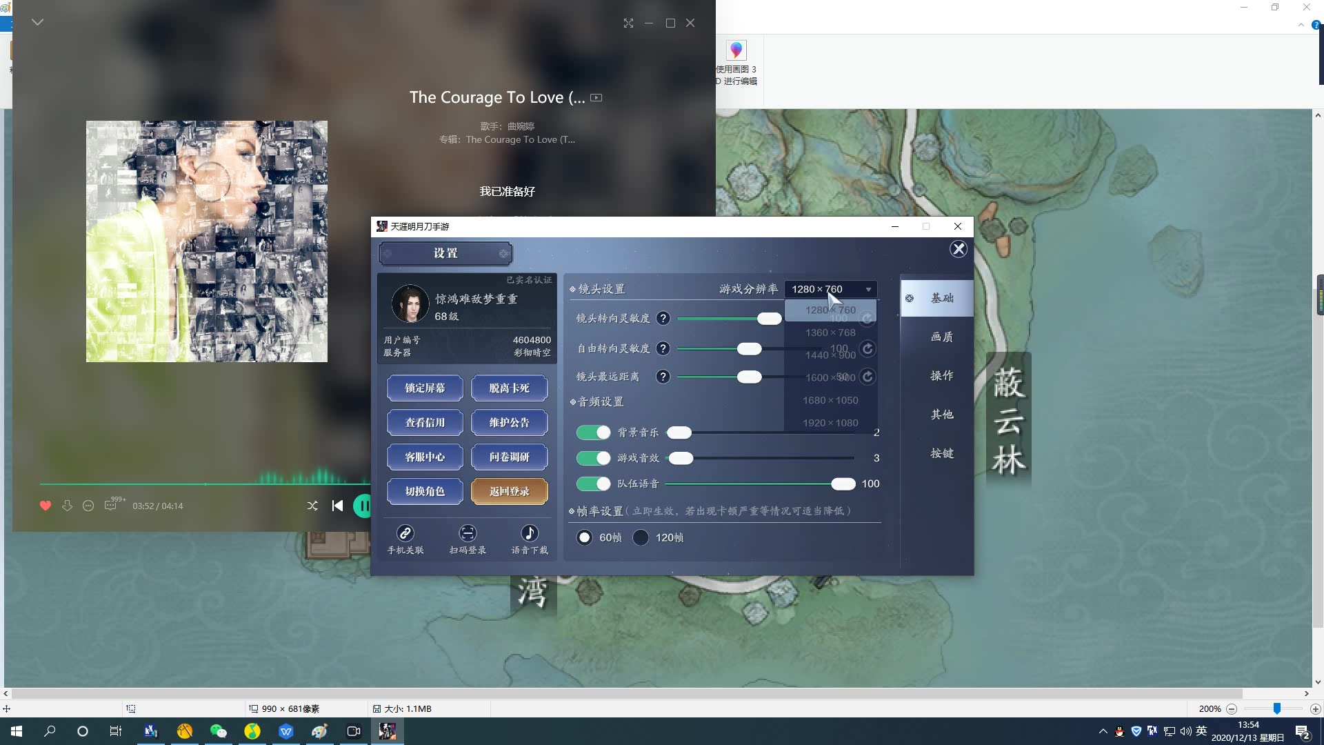This screenshot has height=745, width=1324.
Task: Open help for 自由转向灵敏度
Action: coord(663,348)
